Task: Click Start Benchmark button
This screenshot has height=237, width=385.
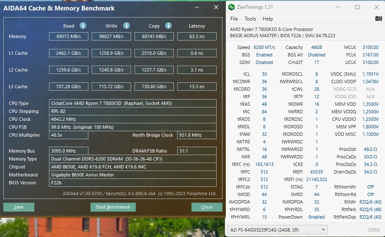Action: [x=113, y=207]
